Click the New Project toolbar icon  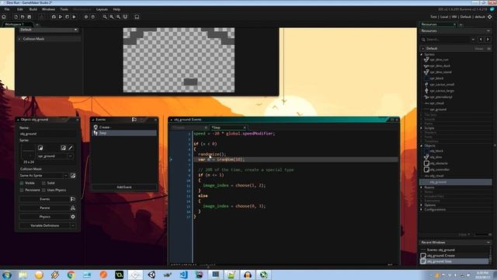(x=16, y=17)
